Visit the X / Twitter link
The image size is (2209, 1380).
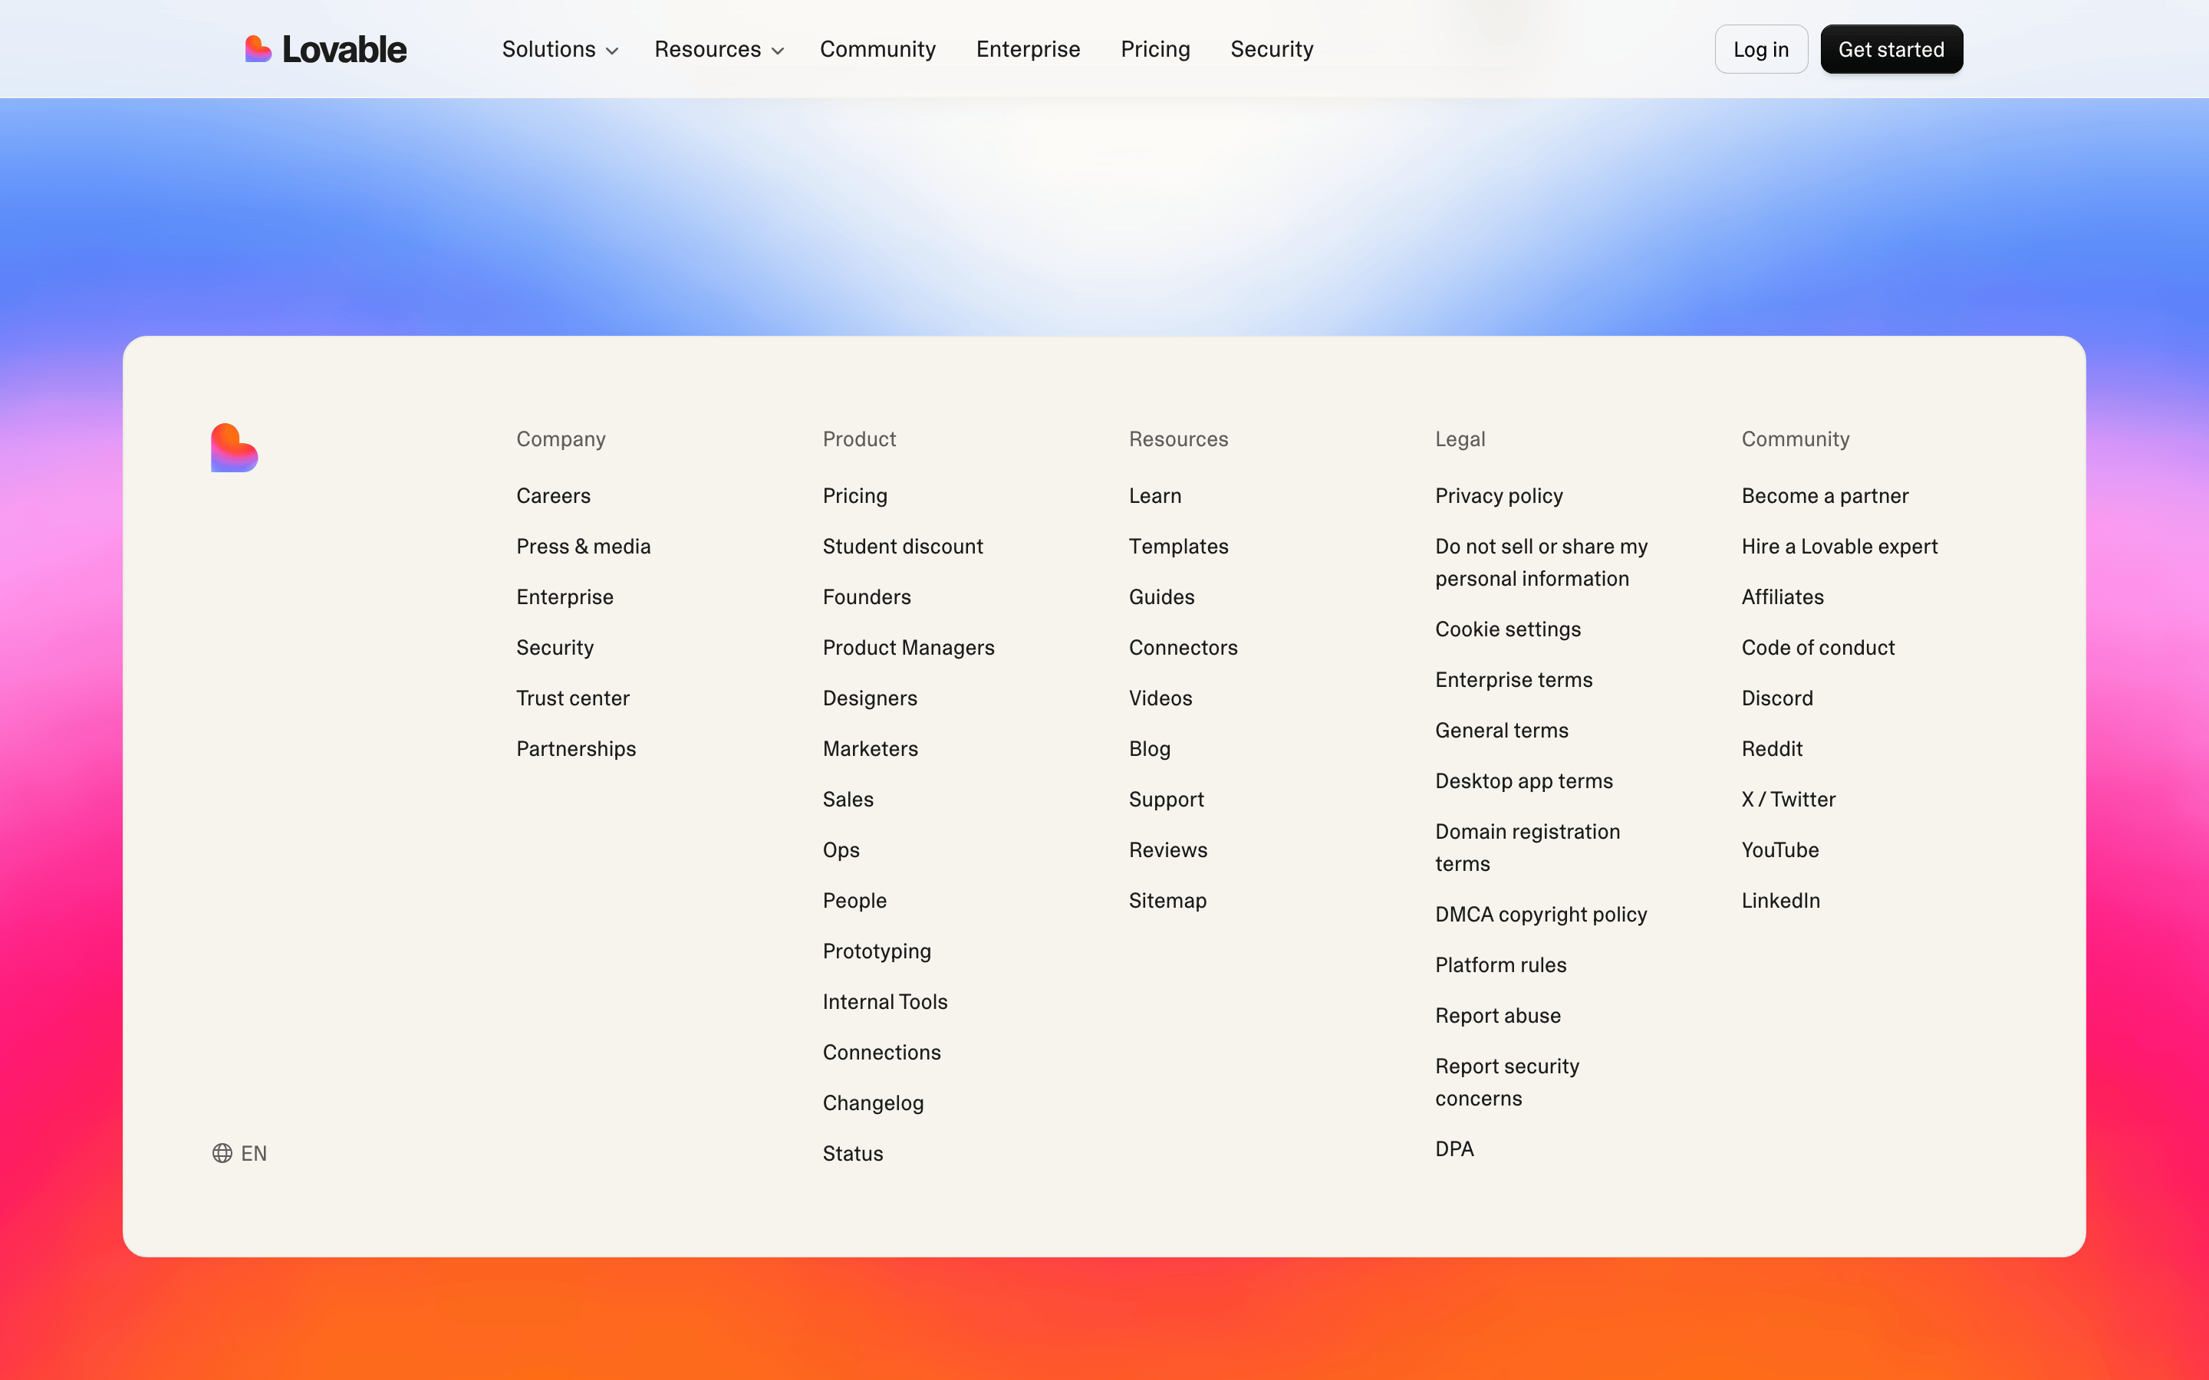tap(1788, 800)
